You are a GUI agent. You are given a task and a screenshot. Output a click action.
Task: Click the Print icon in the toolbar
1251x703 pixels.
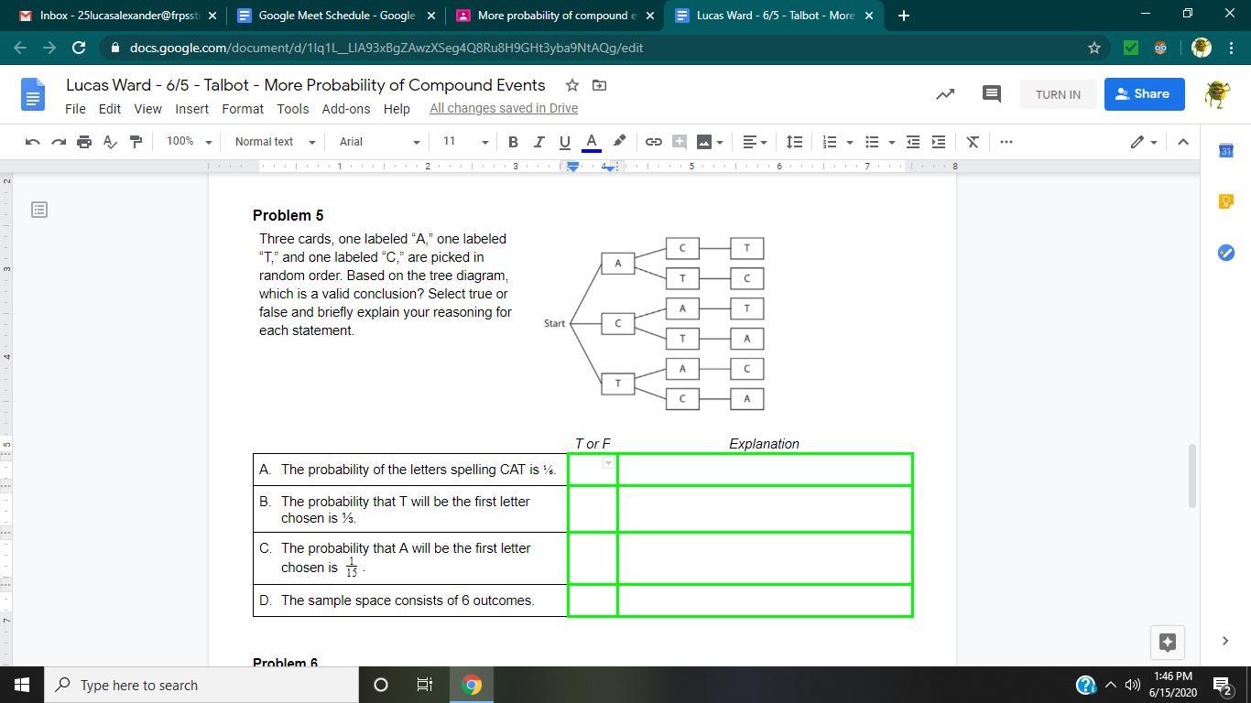84,142
